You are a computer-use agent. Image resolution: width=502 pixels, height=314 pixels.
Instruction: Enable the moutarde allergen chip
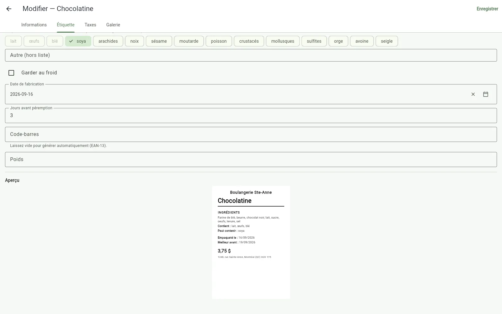(x=189, y=41)
